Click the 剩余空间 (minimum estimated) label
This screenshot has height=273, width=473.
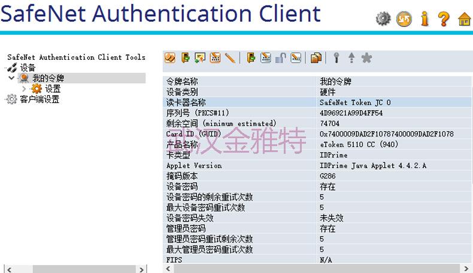point(221,123)
